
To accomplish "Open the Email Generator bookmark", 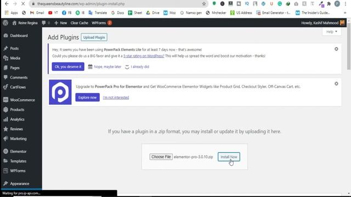I will pos(273,13).
